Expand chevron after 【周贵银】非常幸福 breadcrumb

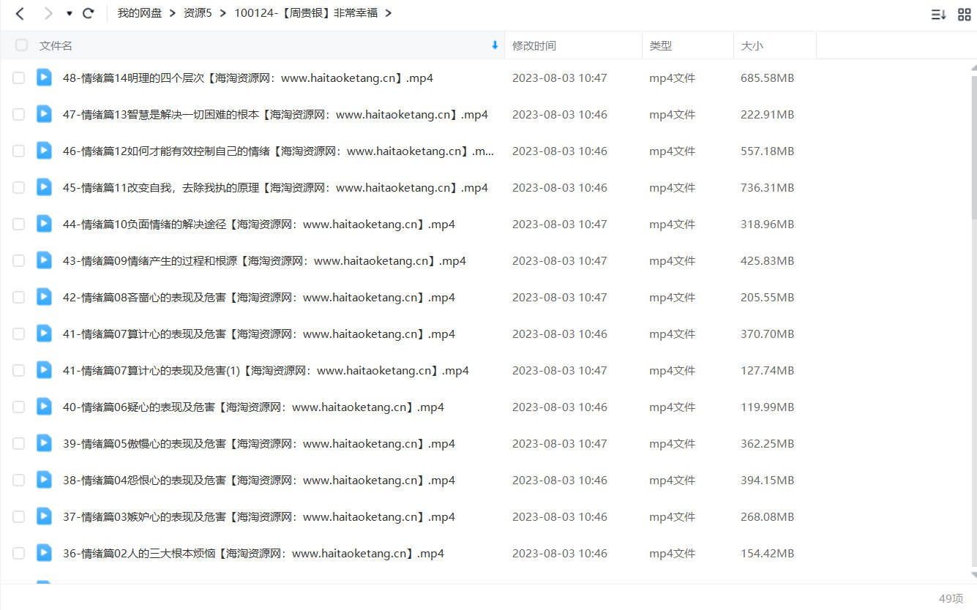point(388,12)
